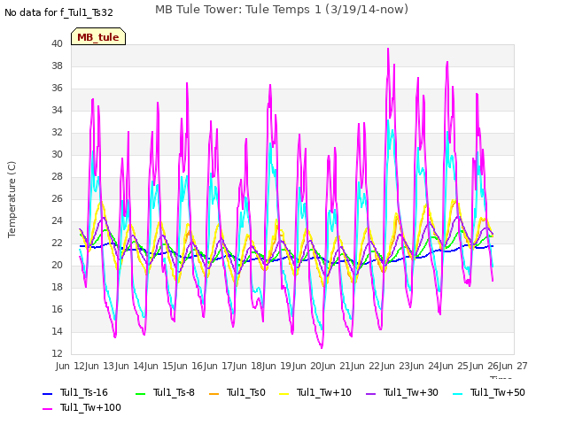Click the 16 y-axis tick label
This screenshot has width=567, height=425.
click(x=57, y=309)
